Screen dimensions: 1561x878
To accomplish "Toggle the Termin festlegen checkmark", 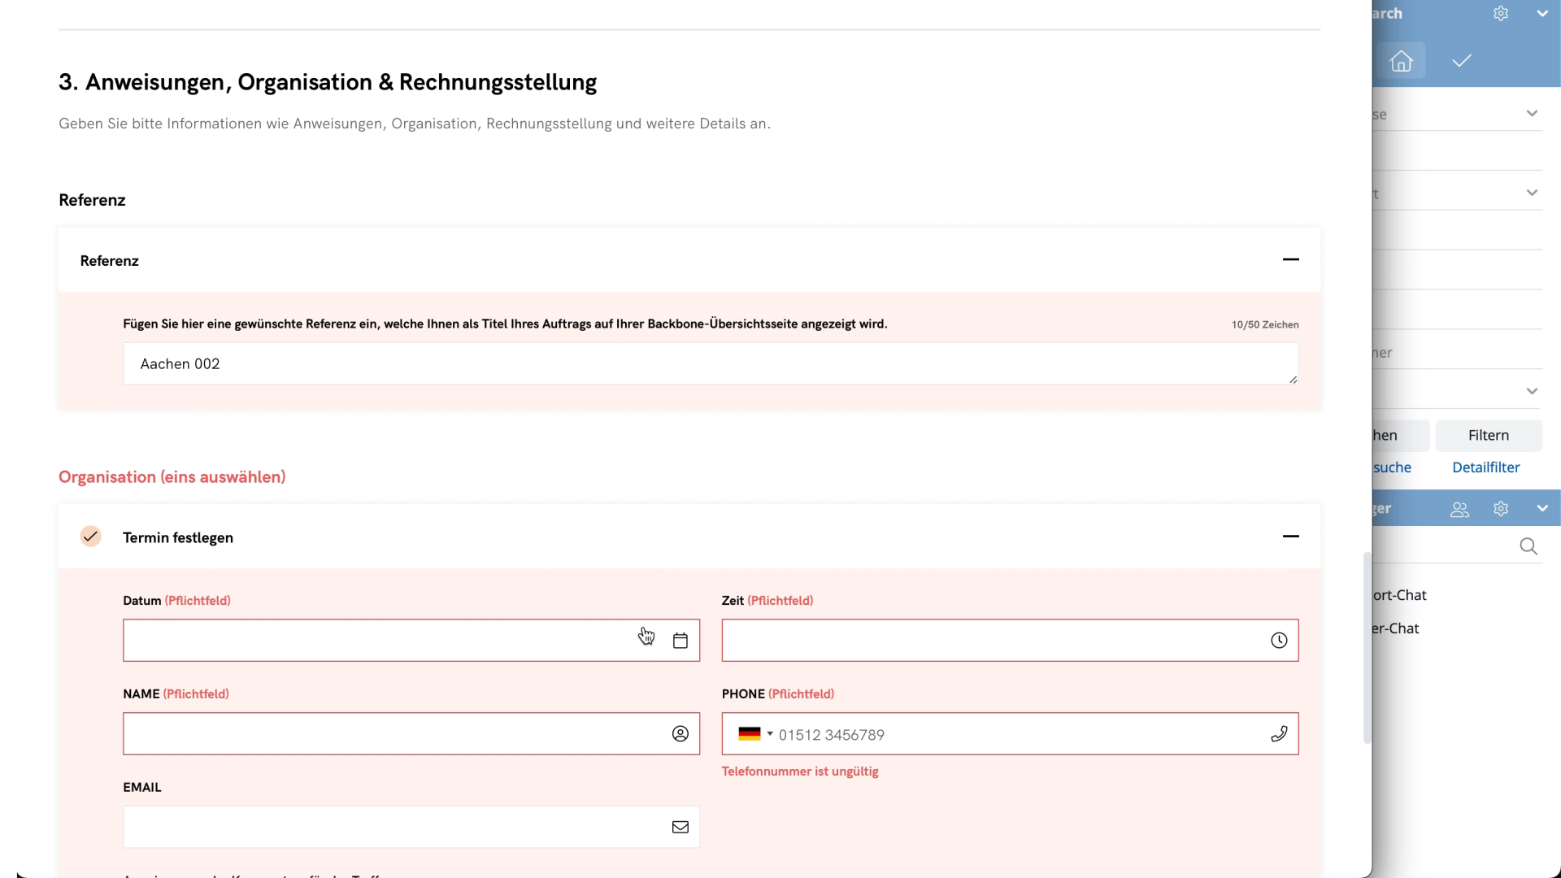I will [x=90, y=537].
